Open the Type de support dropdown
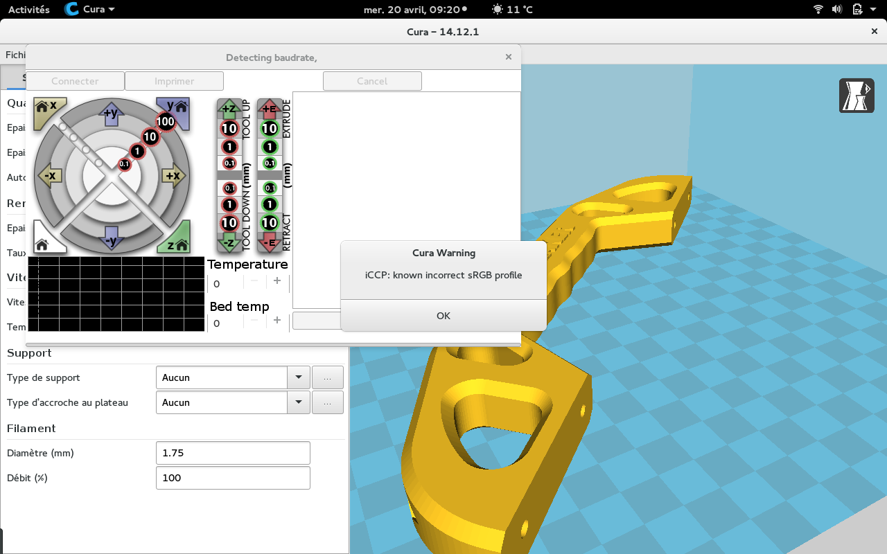Viewport: 887px width, 554px height. (x=298, y=377)
